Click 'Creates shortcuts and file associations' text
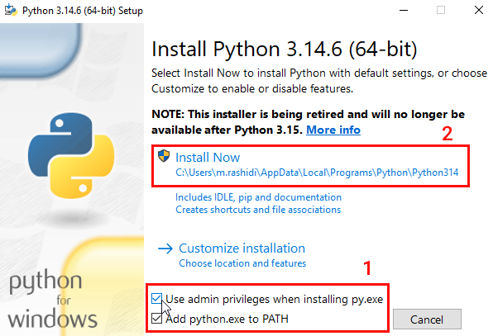 (x=258, y=210)
